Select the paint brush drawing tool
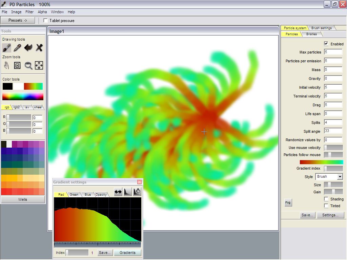This screenshot has height=260, width=347. pyautogui.click(x=7, y=48)
